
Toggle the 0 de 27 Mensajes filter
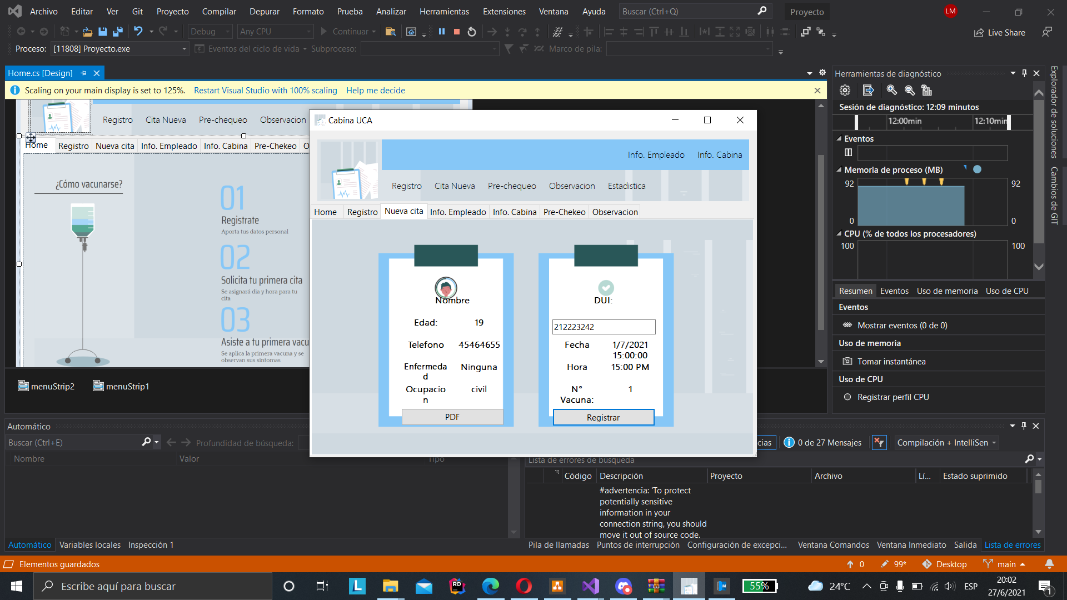[822, 442]
